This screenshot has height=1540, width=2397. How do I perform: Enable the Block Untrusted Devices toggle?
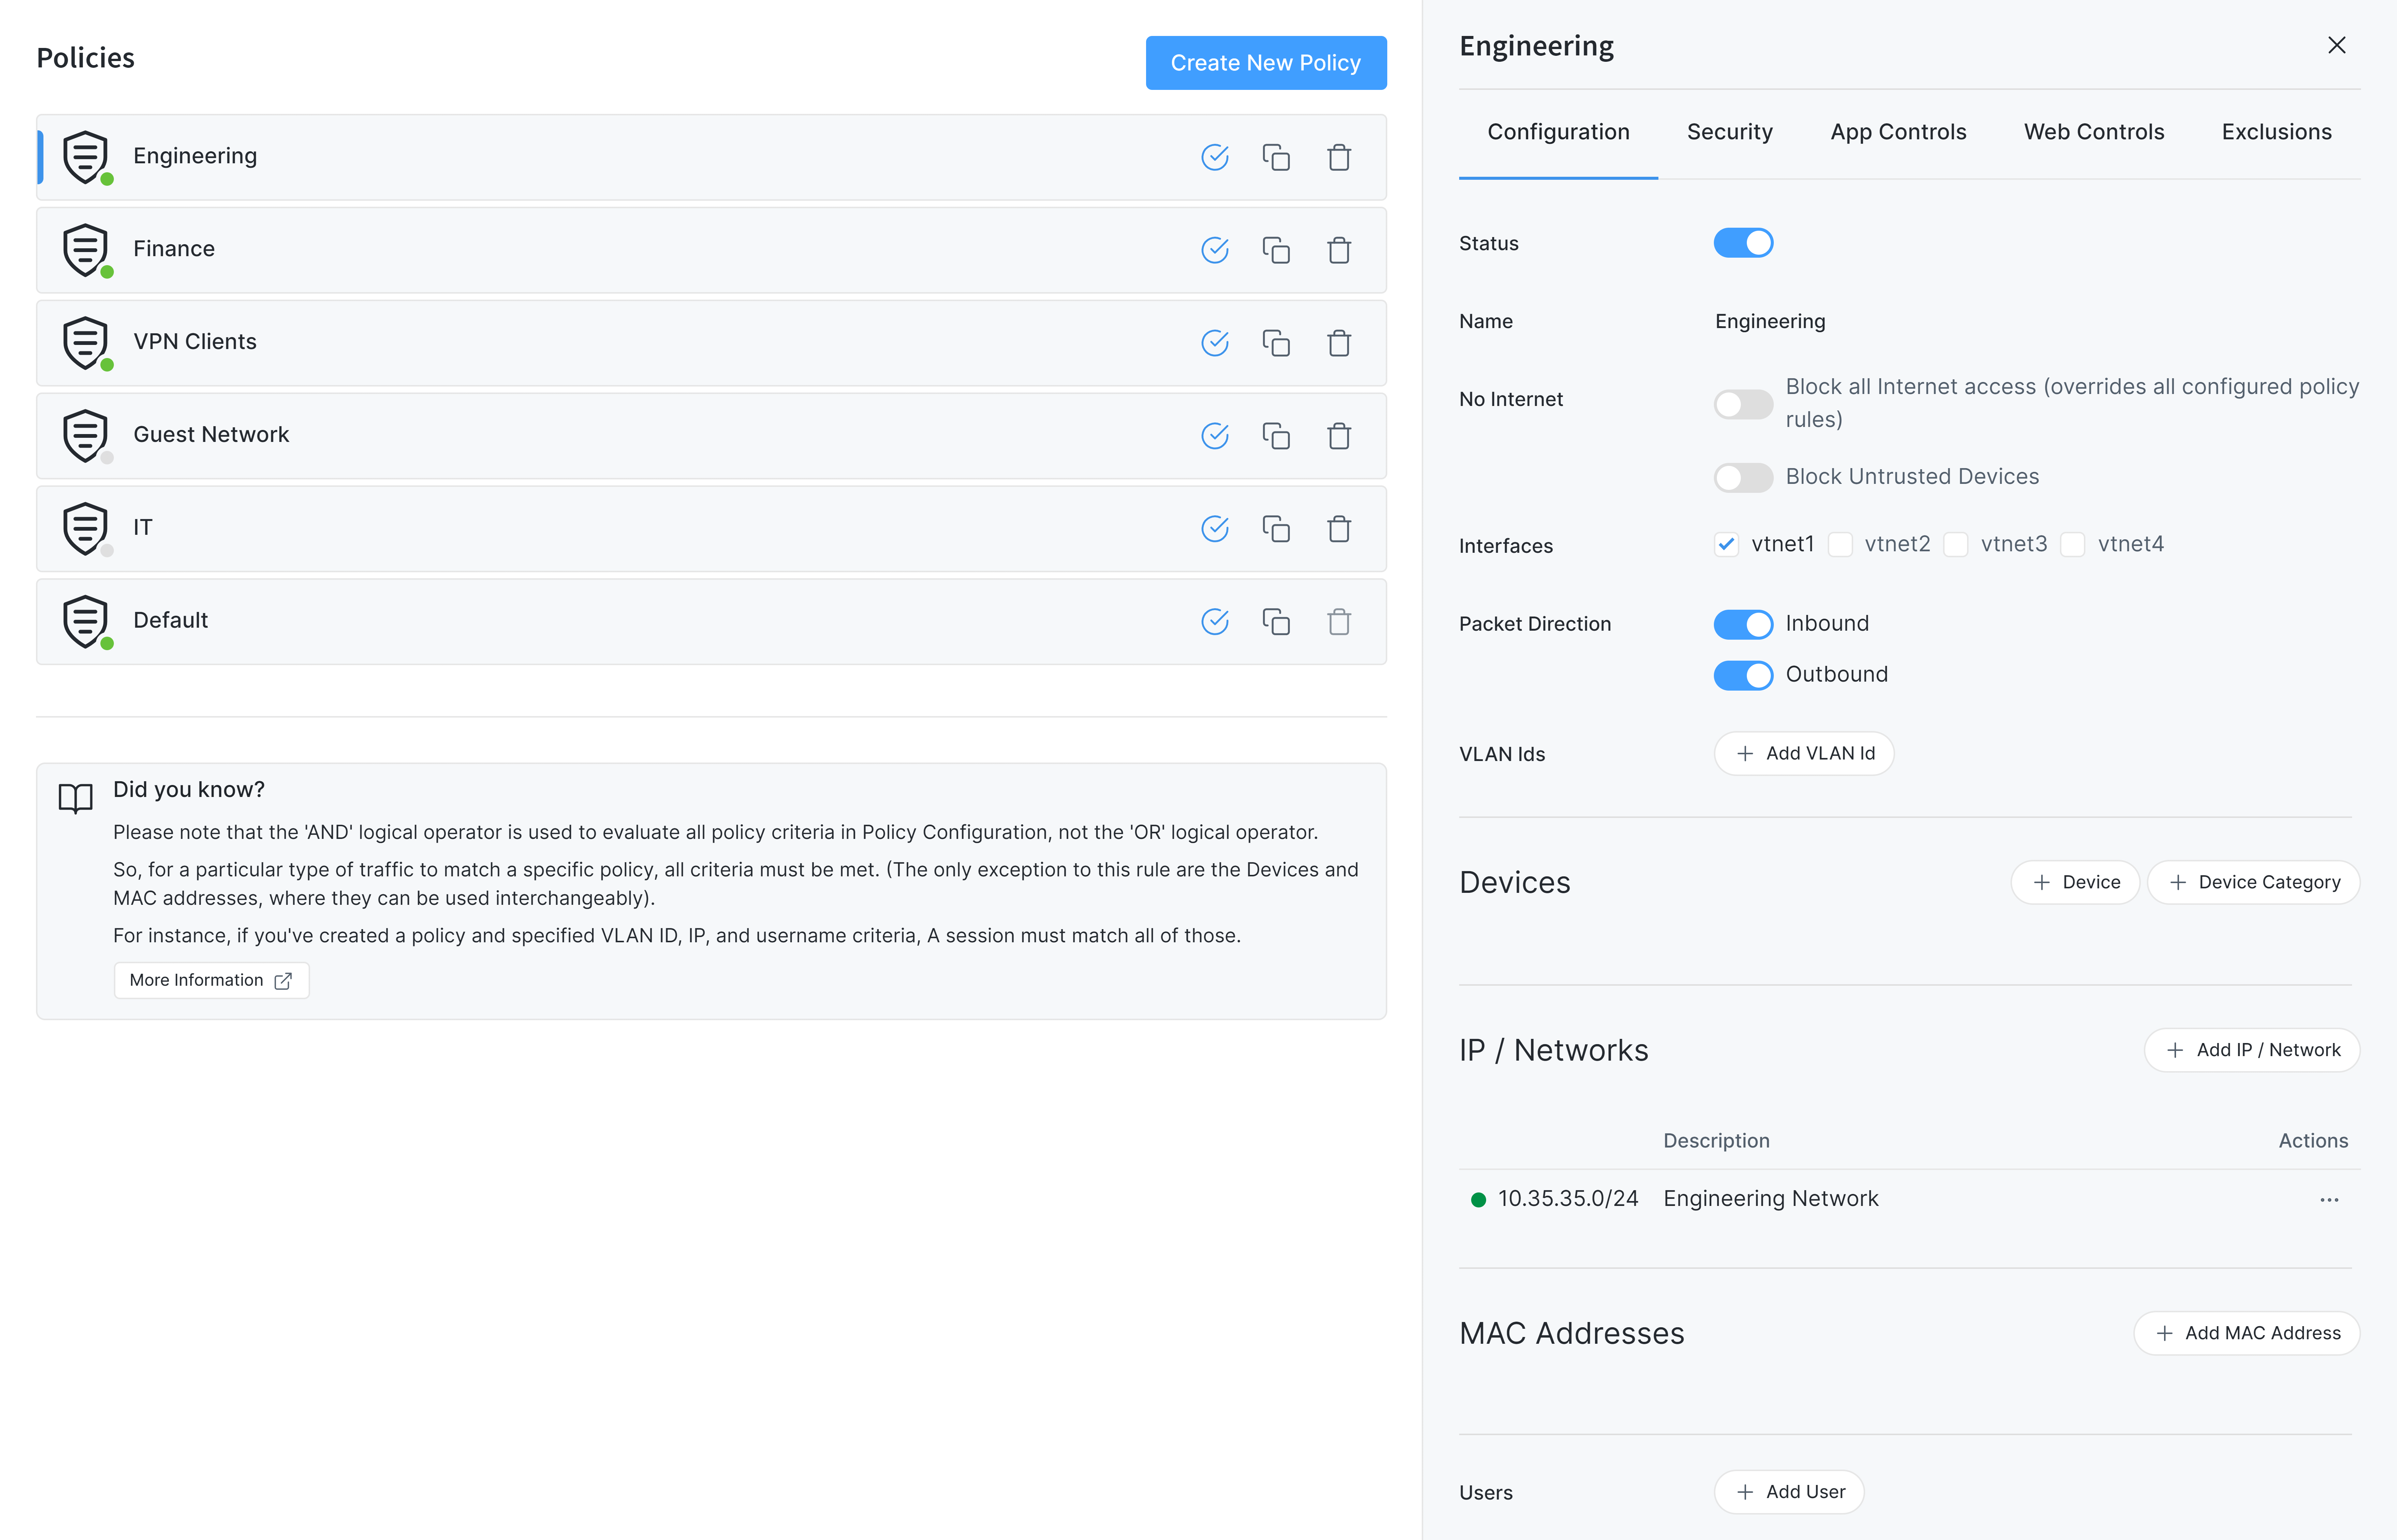(1743, 477)
